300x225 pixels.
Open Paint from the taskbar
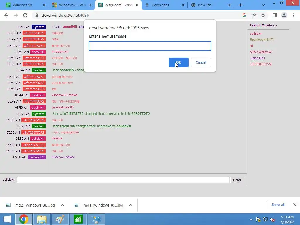point(60,219)
